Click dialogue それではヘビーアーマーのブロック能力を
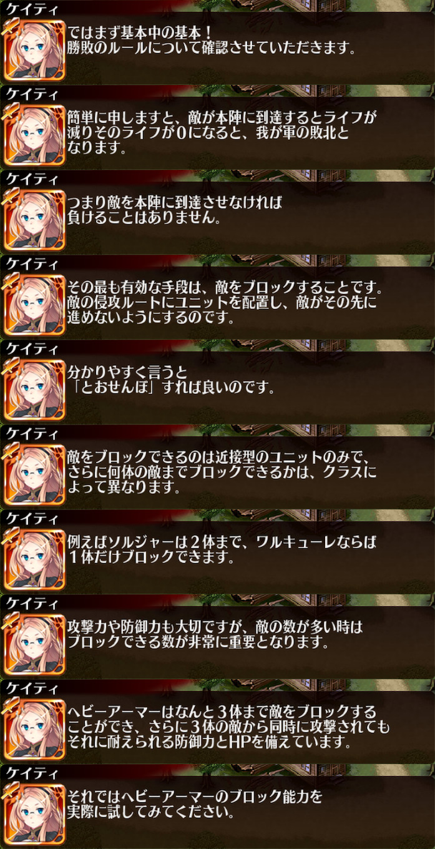The width and height of the screenshot is (435, 849). coord(195,805)
